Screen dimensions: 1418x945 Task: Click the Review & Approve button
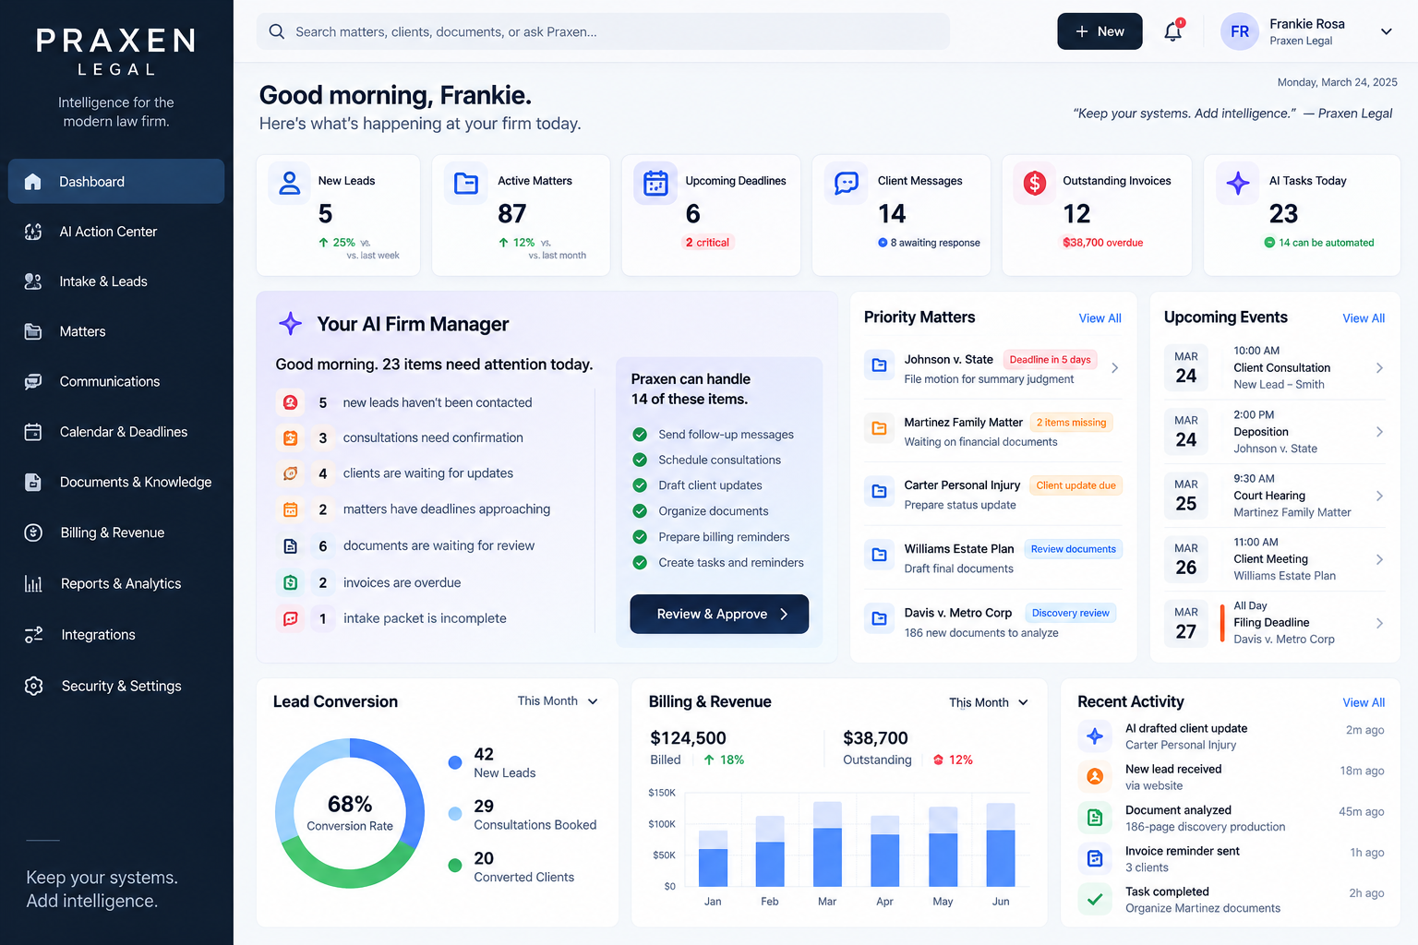(719, 614)
